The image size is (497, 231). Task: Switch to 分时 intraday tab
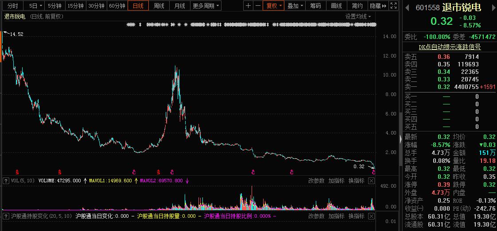click(x=12, y=6)
